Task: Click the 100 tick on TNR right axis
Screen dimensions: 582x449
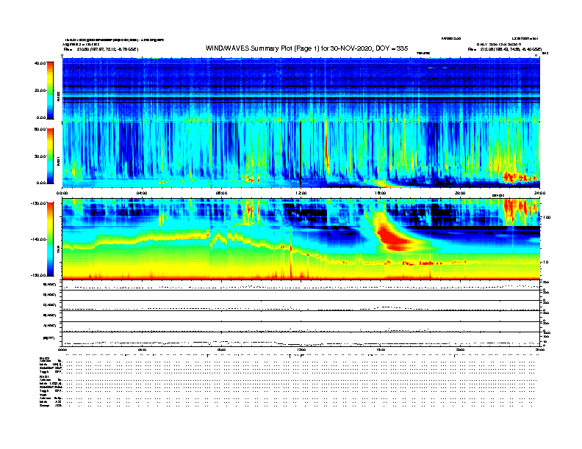Action: pyautogui.click(x=547, y=217)
